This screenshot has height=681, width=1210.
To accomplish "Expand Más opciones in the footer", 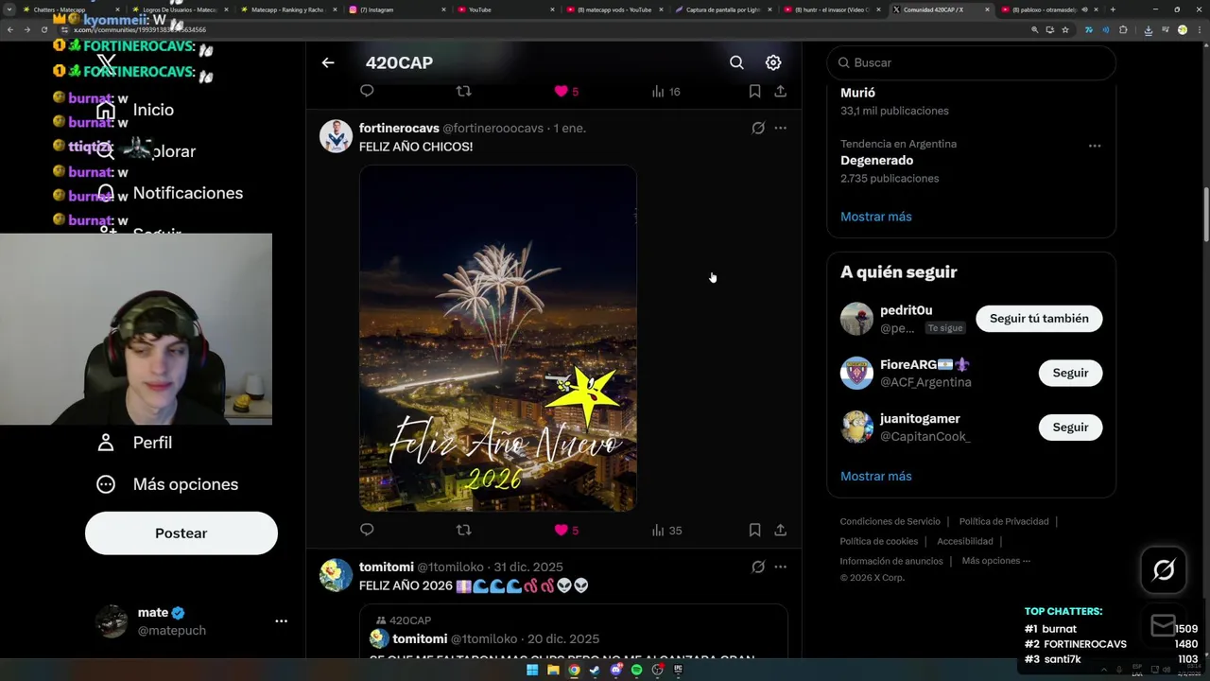I will (996, 561).
